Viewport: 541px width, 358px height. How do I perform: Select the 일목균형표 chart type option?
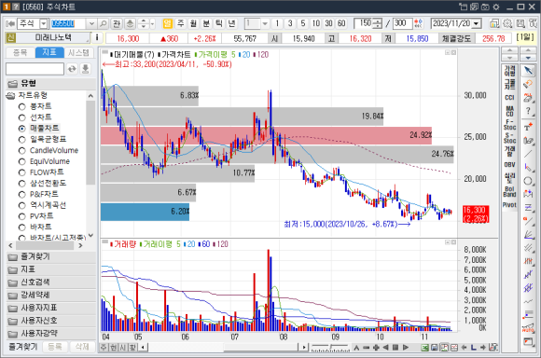[x=22, y=139]
